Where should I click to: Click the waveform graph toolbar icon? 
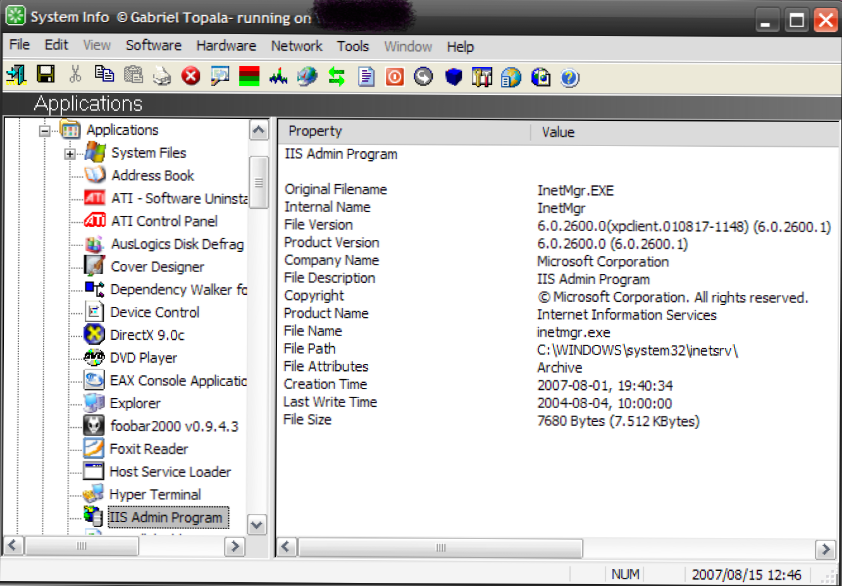[278, 77]
